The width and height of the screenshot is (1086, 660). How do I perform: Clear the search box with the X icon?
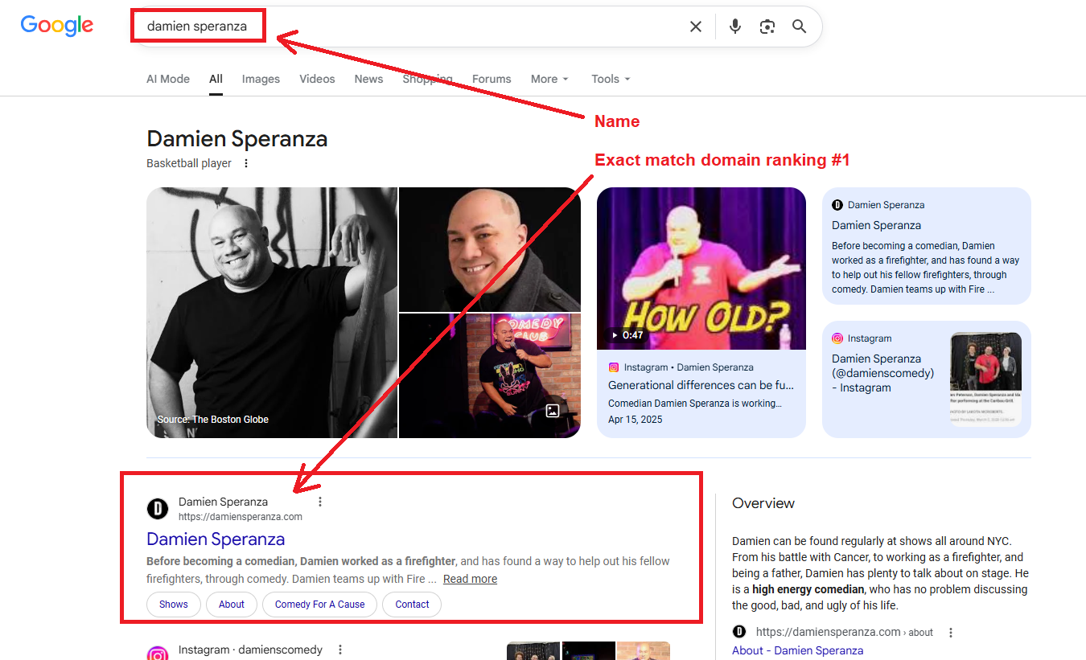tap(696, 27)
